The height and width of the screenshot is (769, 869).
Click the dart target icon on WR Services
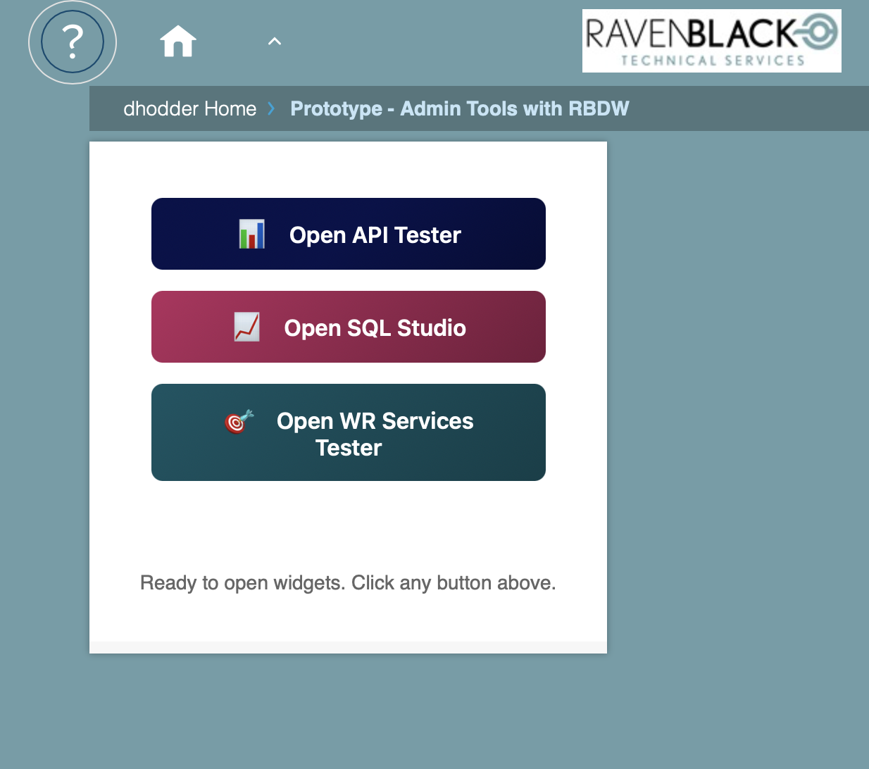pyautogui.click(x=239, y=421)
